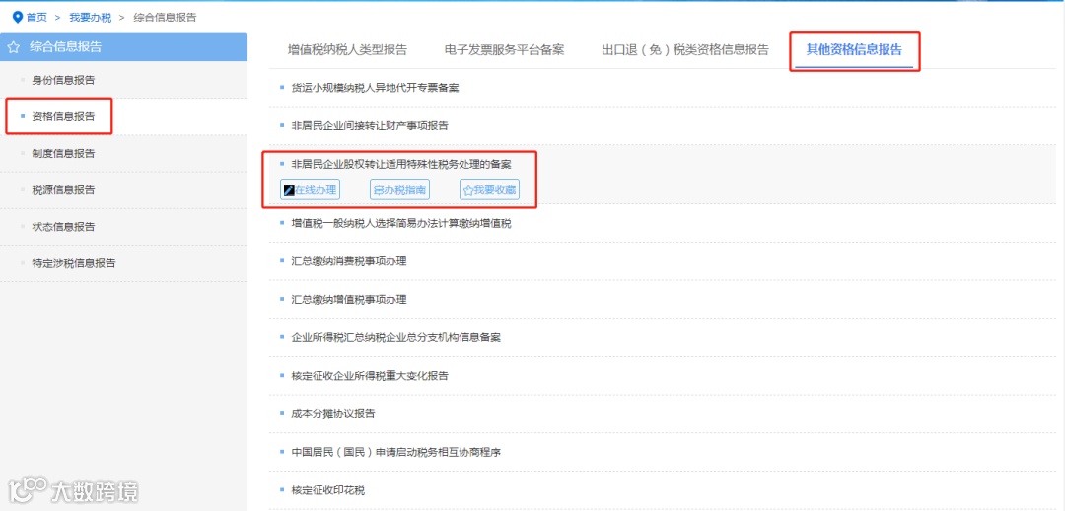Open 非居民企业间接转让财产事项报告 item
1065x511 pixels.
(x=370, y=125)
